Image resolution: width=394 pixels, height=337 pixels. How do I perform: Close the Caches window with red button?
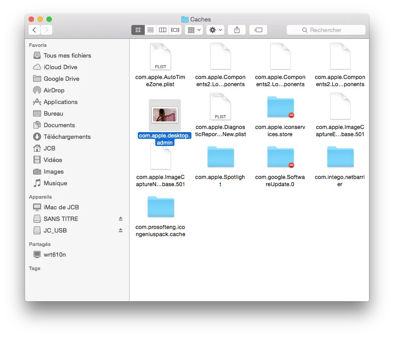pyautogui.click(x=31, y=19)
